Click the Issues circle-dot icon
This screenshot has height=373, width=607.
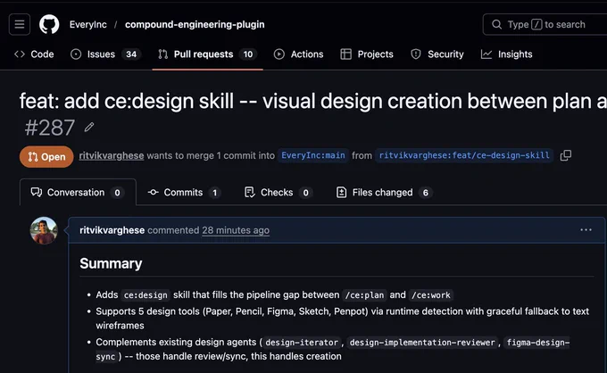pos(76,54)
